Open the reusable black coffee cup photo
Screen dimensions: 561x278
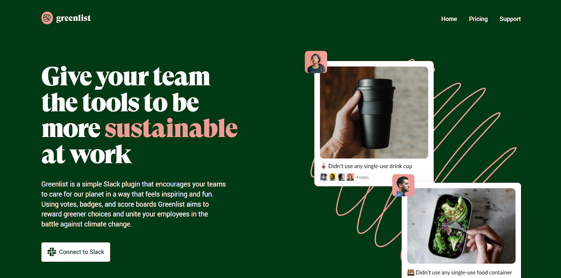tap(374, 113)
